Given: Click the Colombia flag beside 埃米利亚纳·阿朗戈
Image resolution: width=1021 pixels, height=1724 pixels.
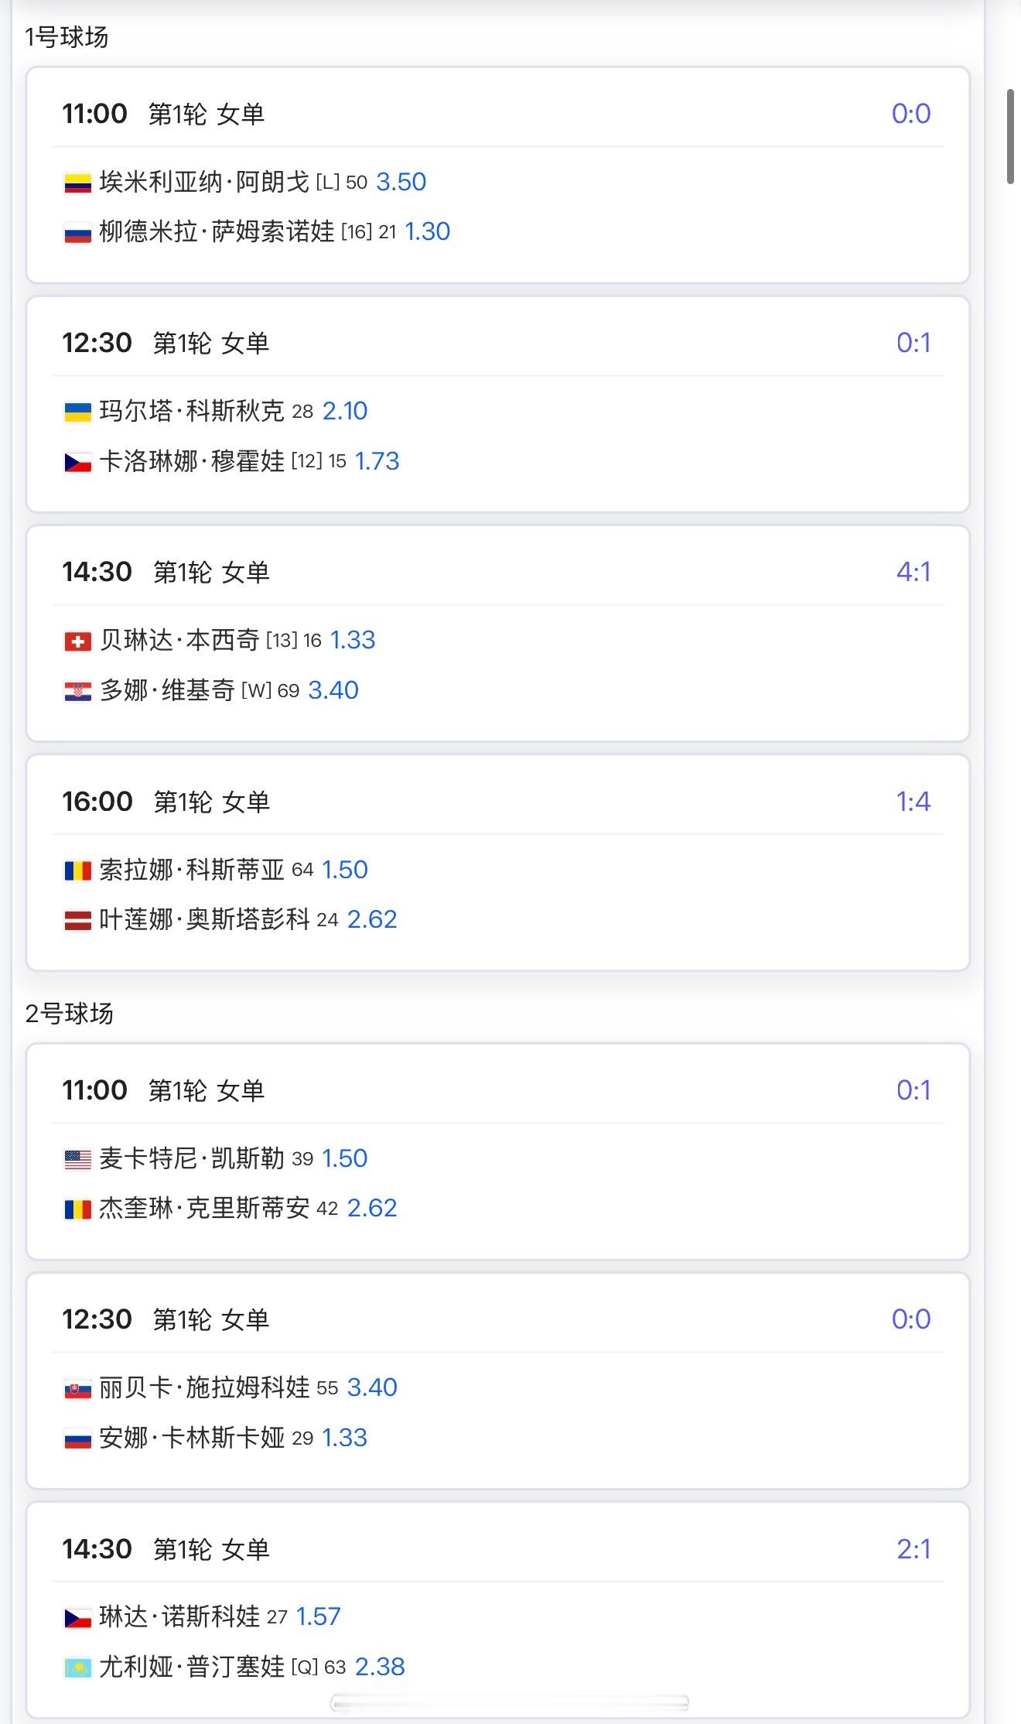Looking at the screenshot, I should 77,183.
